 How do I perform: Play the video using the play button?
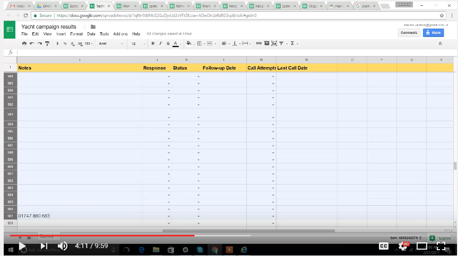pyautogui.click(x=22, y=246)
